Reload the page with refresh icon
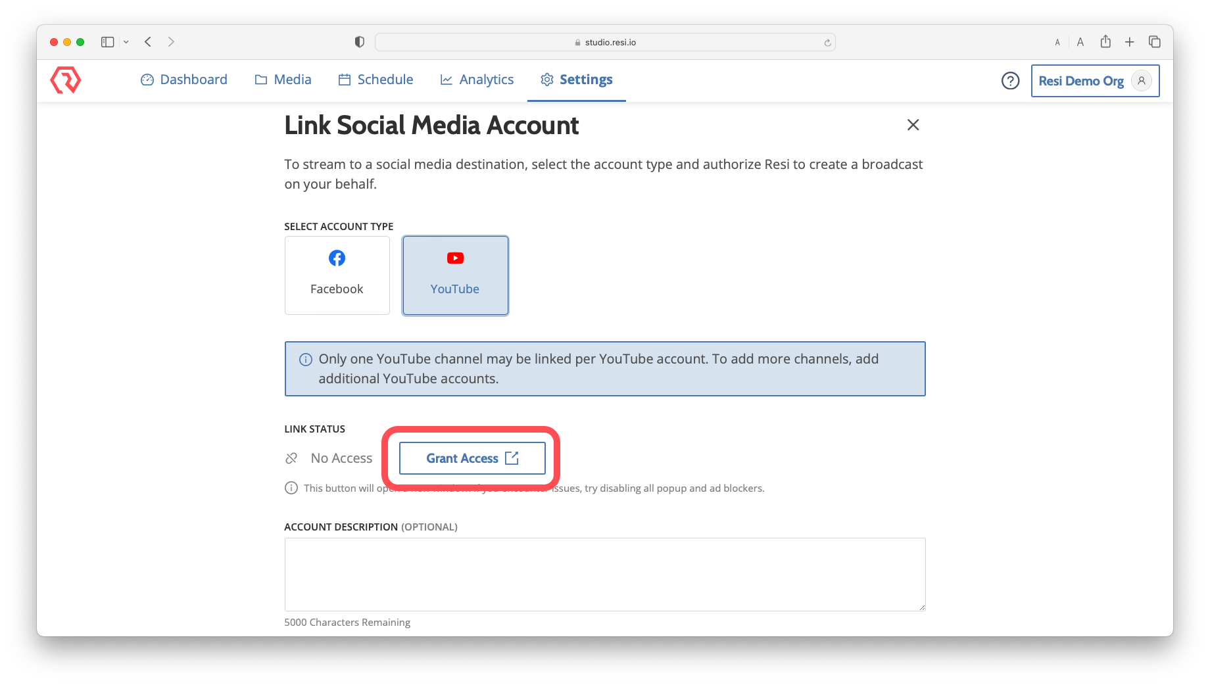 827,43
